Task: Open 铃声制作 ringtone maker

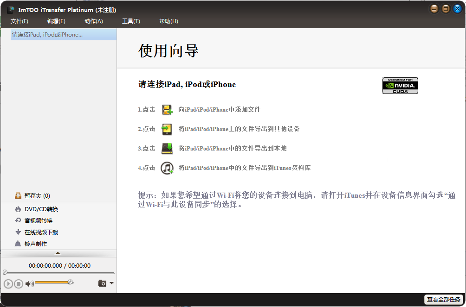Action: pyautogui.click(x=35, y=244)
